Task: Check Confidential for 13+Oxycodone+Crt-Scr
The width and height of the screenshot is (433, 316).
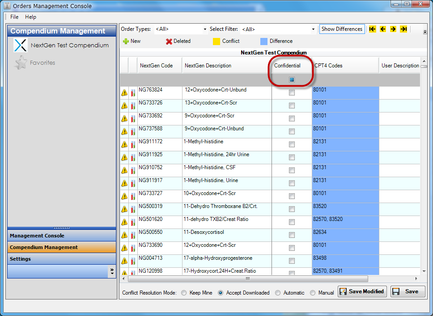Action: point(292,105)
